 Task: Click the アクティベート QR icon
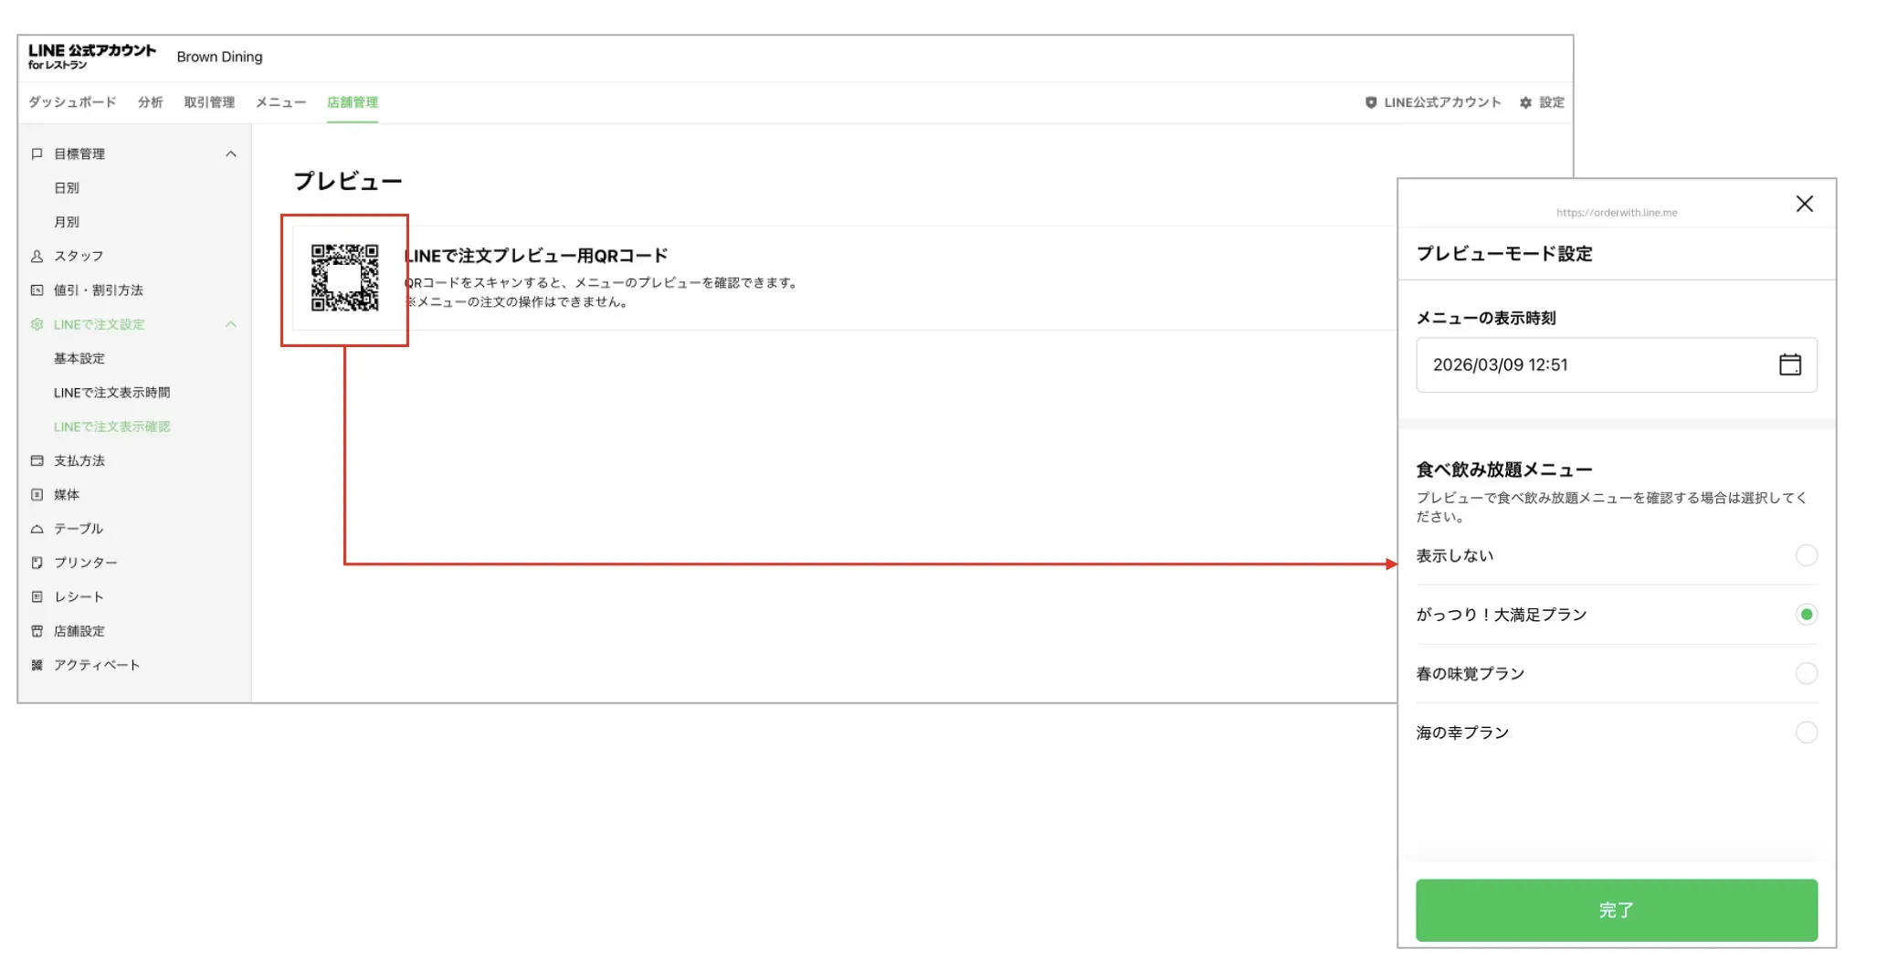[x=37, y=665]
